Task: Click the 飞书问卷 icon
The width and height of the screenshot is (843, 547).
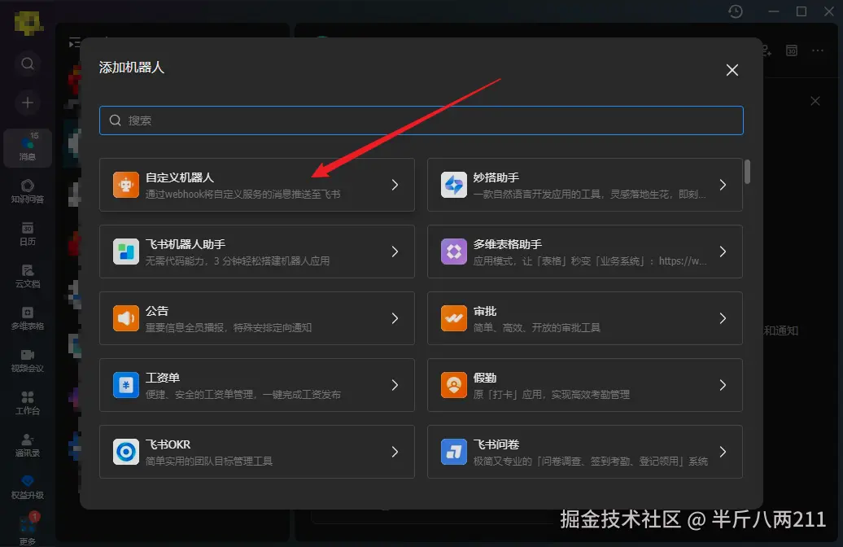Action: (x=454, y=451)
